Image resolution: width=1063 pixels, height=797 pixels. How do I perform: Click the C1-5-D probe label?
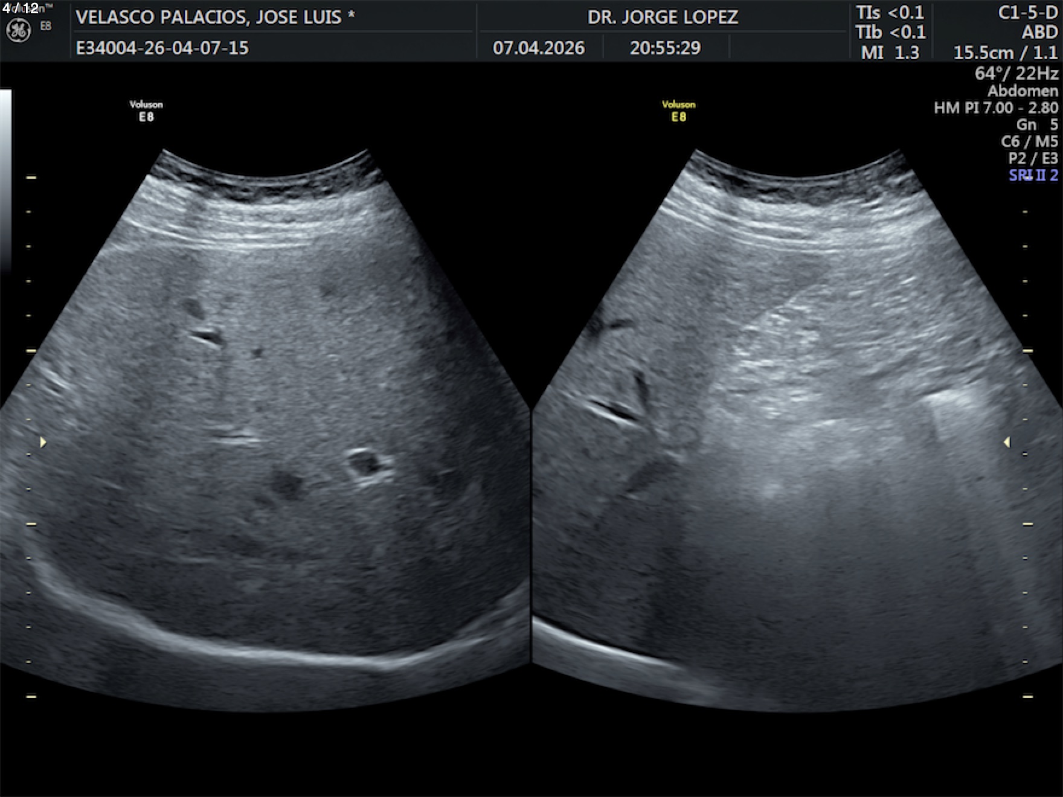(x=1027, y=13)
